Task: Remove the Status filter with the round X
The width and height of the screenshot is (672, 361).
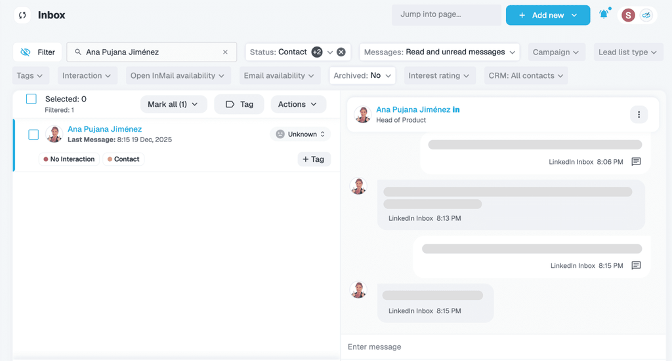Action: pos(341,52)
